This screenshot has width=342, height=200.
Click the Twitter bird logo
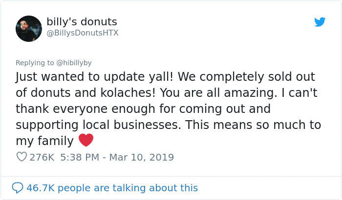320,22
